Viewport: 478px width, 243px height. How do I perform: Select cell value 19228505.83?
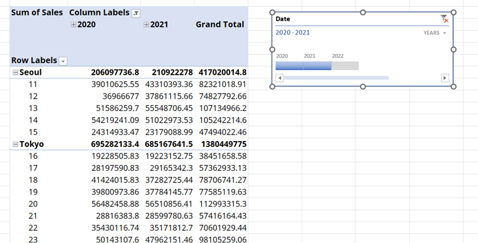115,156
